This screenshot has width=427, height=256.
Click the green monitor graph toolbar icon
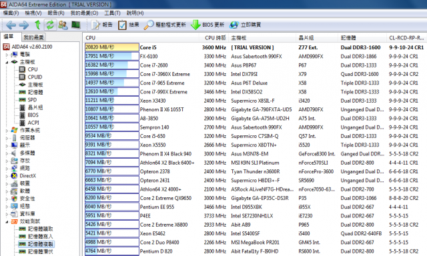pos(75,25)
